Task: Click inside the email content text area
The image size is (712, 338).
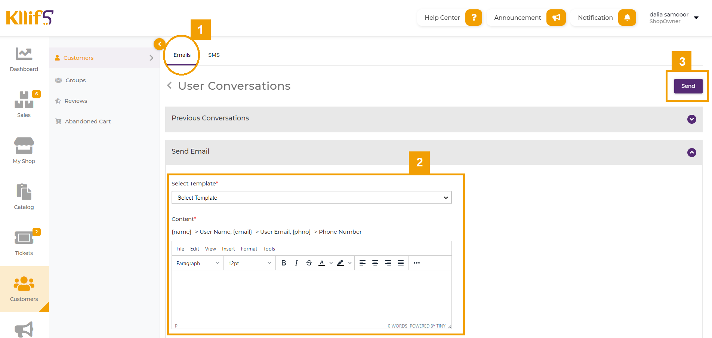Action: tap(311, 295)
